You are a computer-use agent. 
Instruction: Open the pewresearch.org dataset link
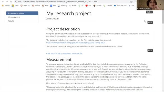click(x=76, y=43)
